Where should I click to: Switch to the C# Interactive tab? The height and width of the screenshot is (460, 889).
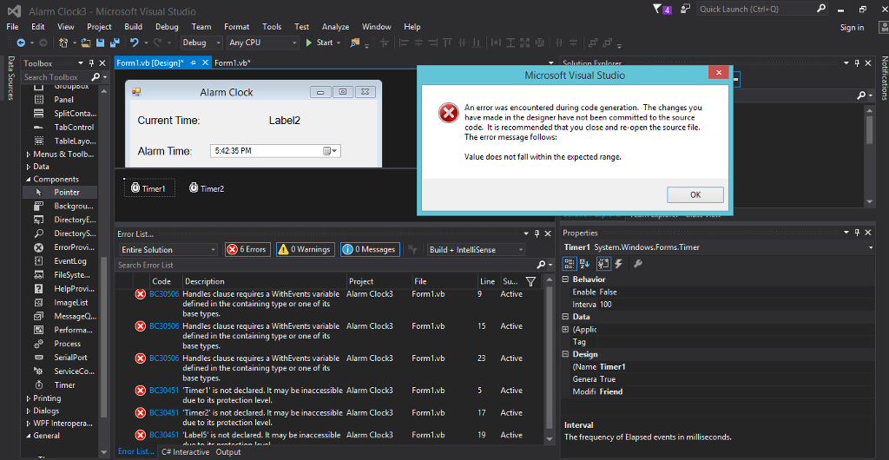(186, 452)
